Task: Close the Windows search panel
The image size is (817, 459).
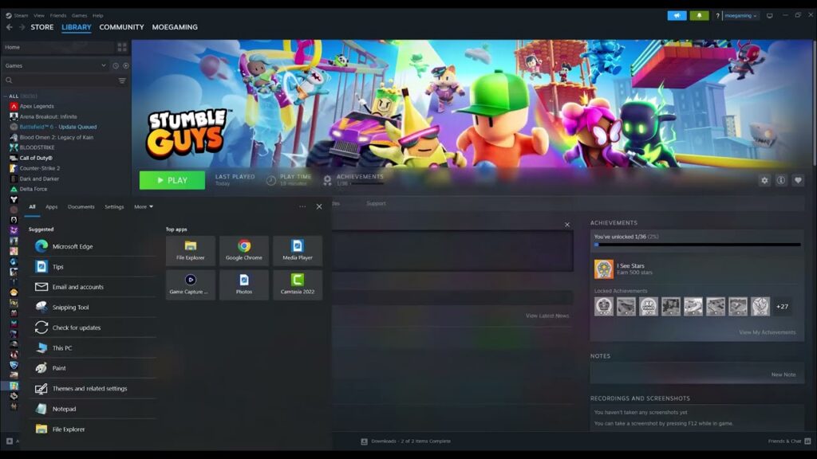Action: (319, 206)
